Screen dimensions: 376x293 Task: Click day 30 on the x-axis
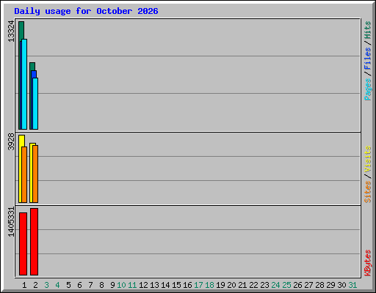tap(341, 285)
